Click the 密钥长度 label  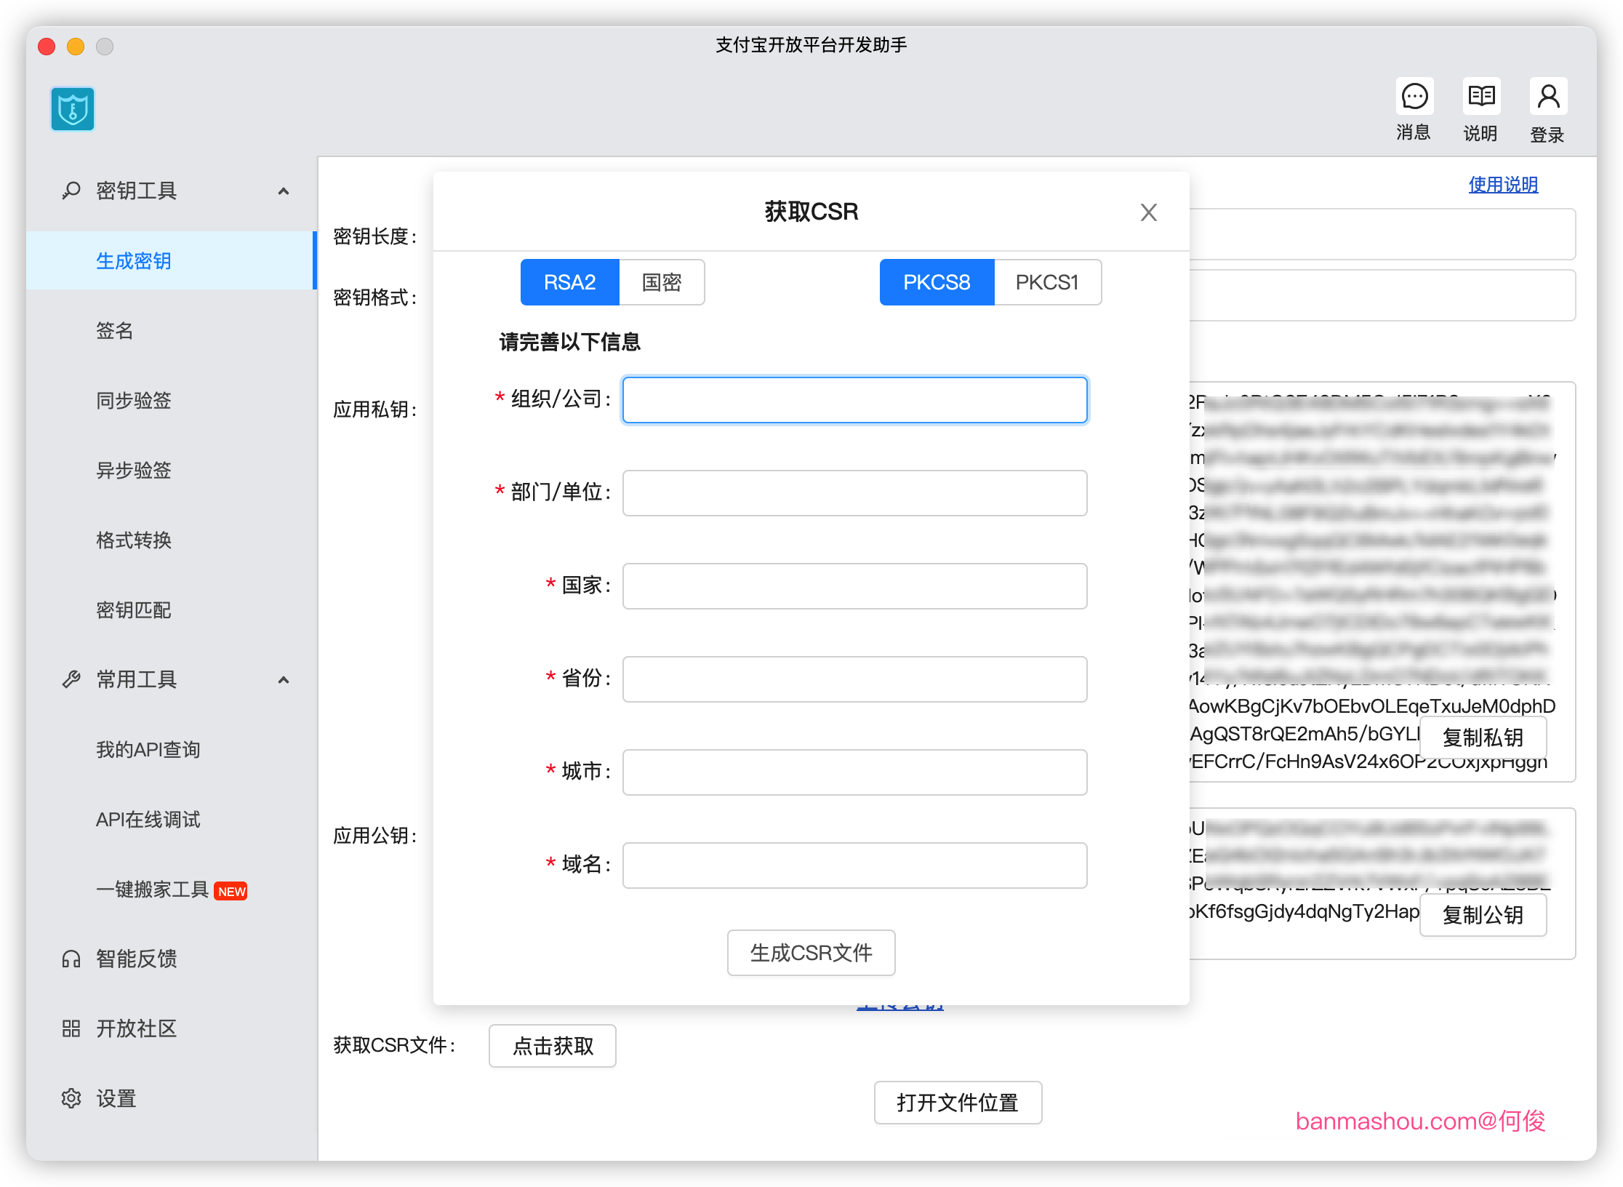click(375, 236)
